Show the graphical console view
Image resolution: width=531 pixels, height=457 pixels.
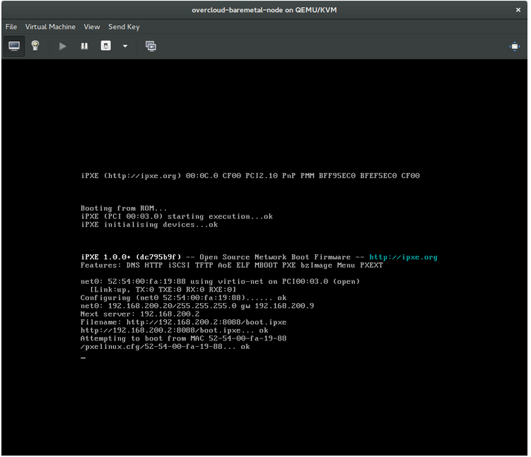(14, 46)
